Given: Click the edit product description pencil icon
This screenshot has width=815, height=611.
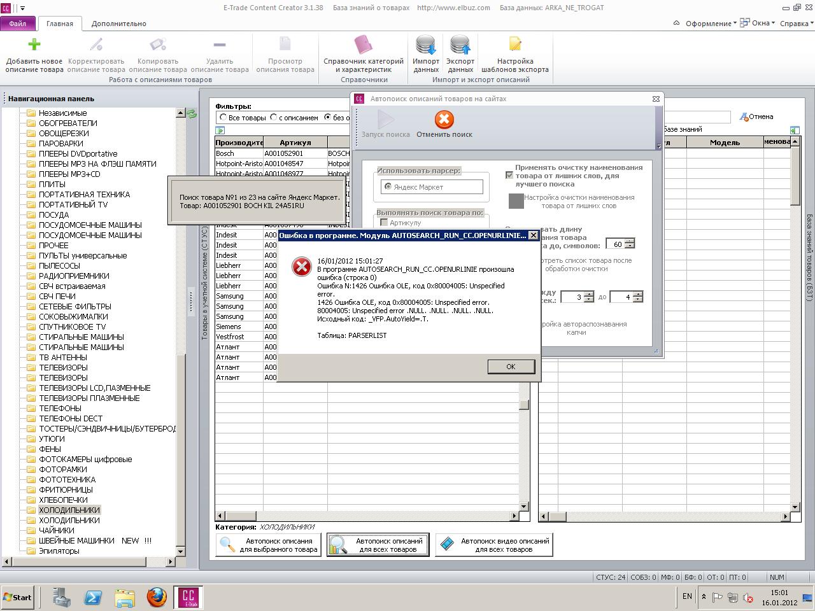Looking at the screenshot, I should coord(96,44).
